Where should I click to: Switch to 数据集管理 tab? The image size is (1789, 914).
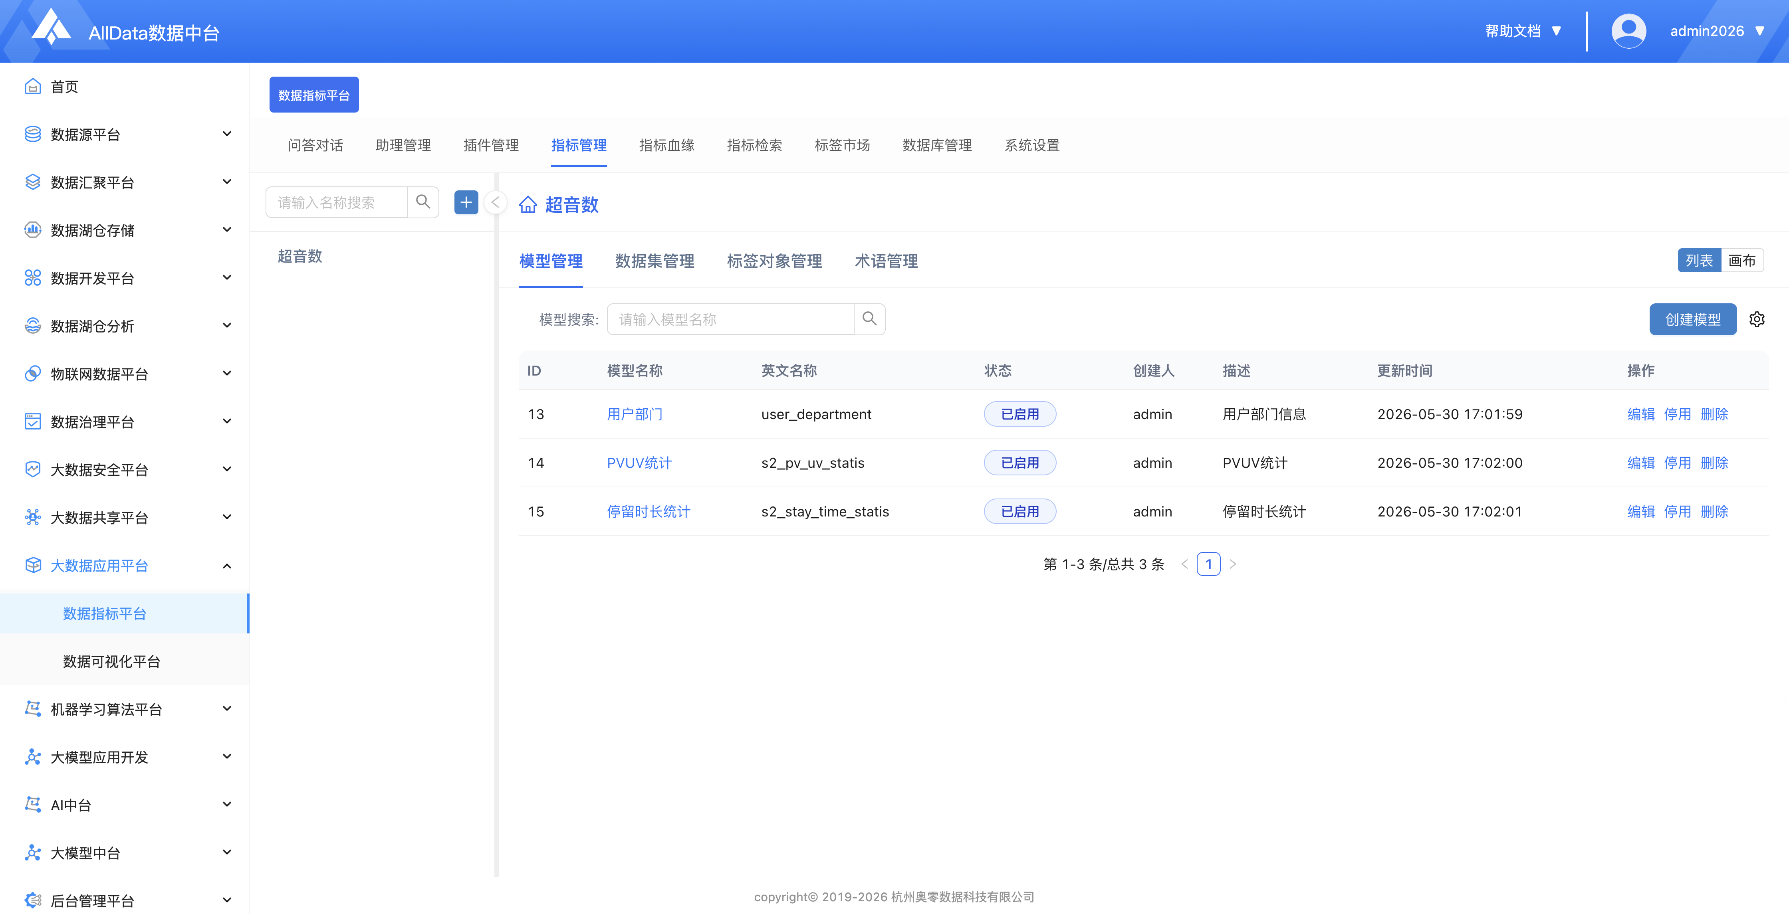pyautogui.click(x=655, y=261)
